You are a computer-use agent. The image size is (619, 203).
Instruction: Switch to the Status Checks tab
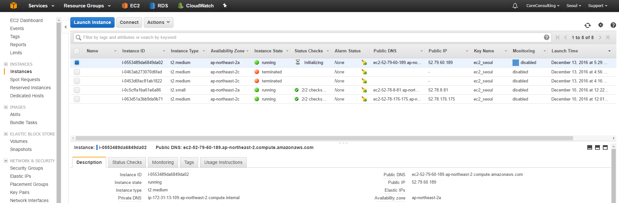tap(127, 162)
